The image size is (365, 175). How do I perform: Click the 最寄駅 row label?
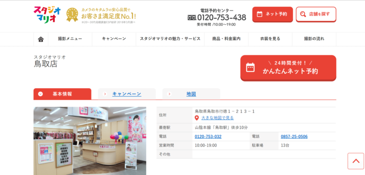[x=164, y=127]
